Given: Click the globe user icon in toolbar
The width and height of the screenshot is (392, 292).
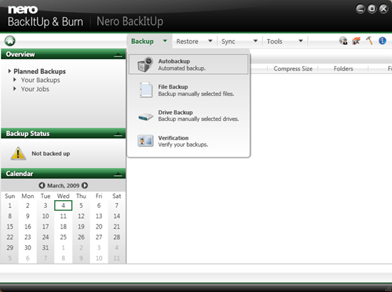Looking at the screenshot, I should coord(344,41).
